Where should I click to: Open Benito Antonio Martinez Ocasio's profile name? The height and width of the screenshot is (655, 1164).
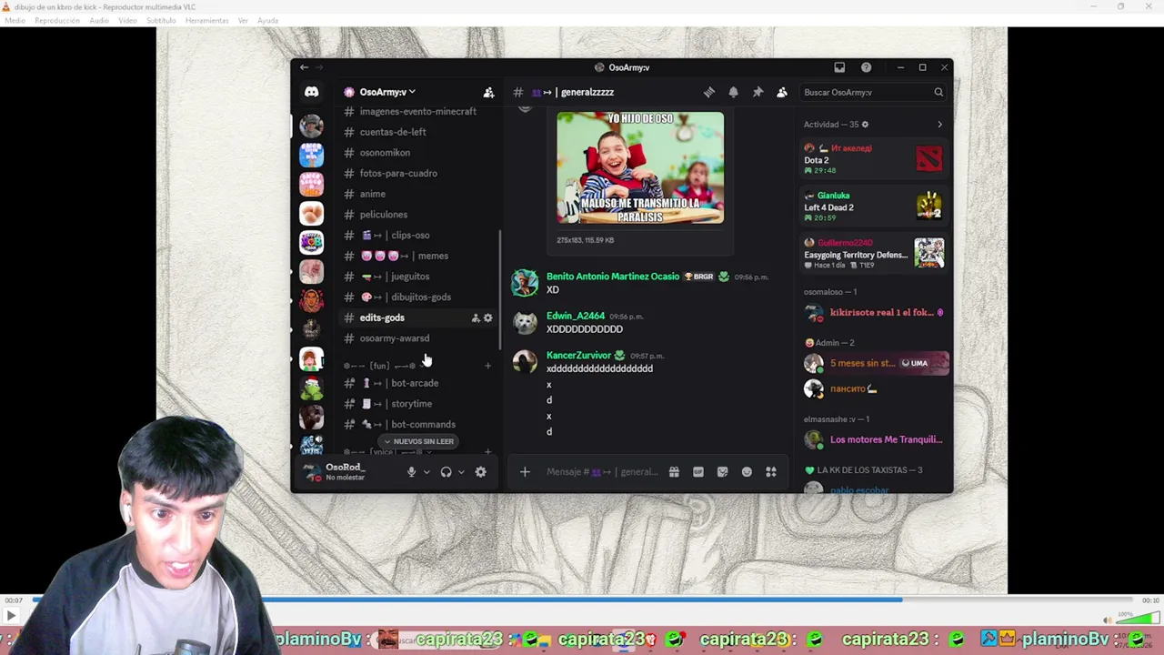[613, 277]
